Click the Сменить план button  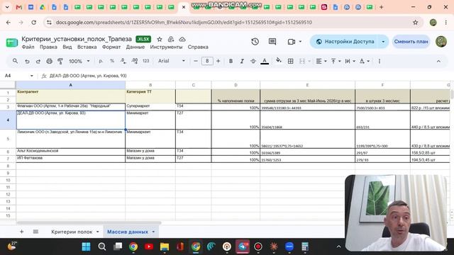(x=411, y=42)
